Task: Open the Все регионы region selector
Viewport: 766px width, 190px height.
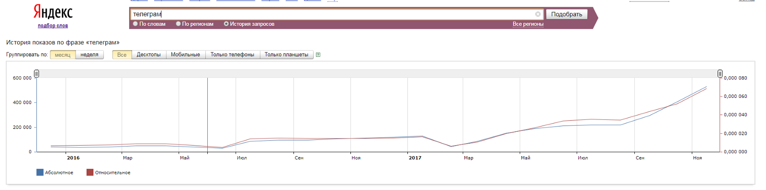Action: click(528, 24)
